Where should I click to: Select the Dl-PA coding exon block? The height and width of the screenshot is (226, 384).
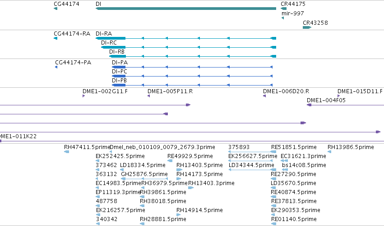(119, 67)
